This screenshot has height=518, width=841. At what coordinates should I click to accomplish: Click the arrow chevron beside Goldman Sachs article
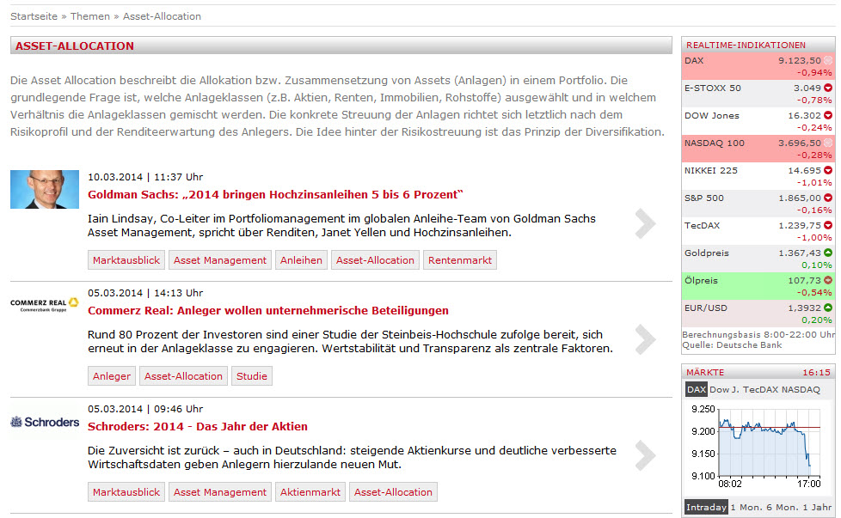[644, 223]
